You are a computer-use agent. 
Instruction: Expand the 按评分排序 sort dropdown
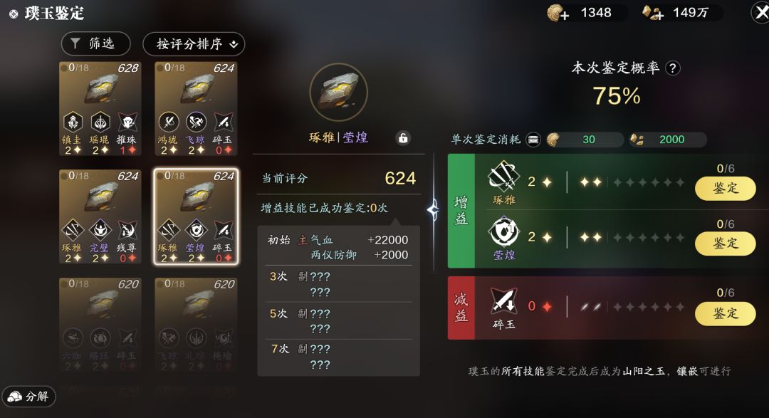point(194,44)
